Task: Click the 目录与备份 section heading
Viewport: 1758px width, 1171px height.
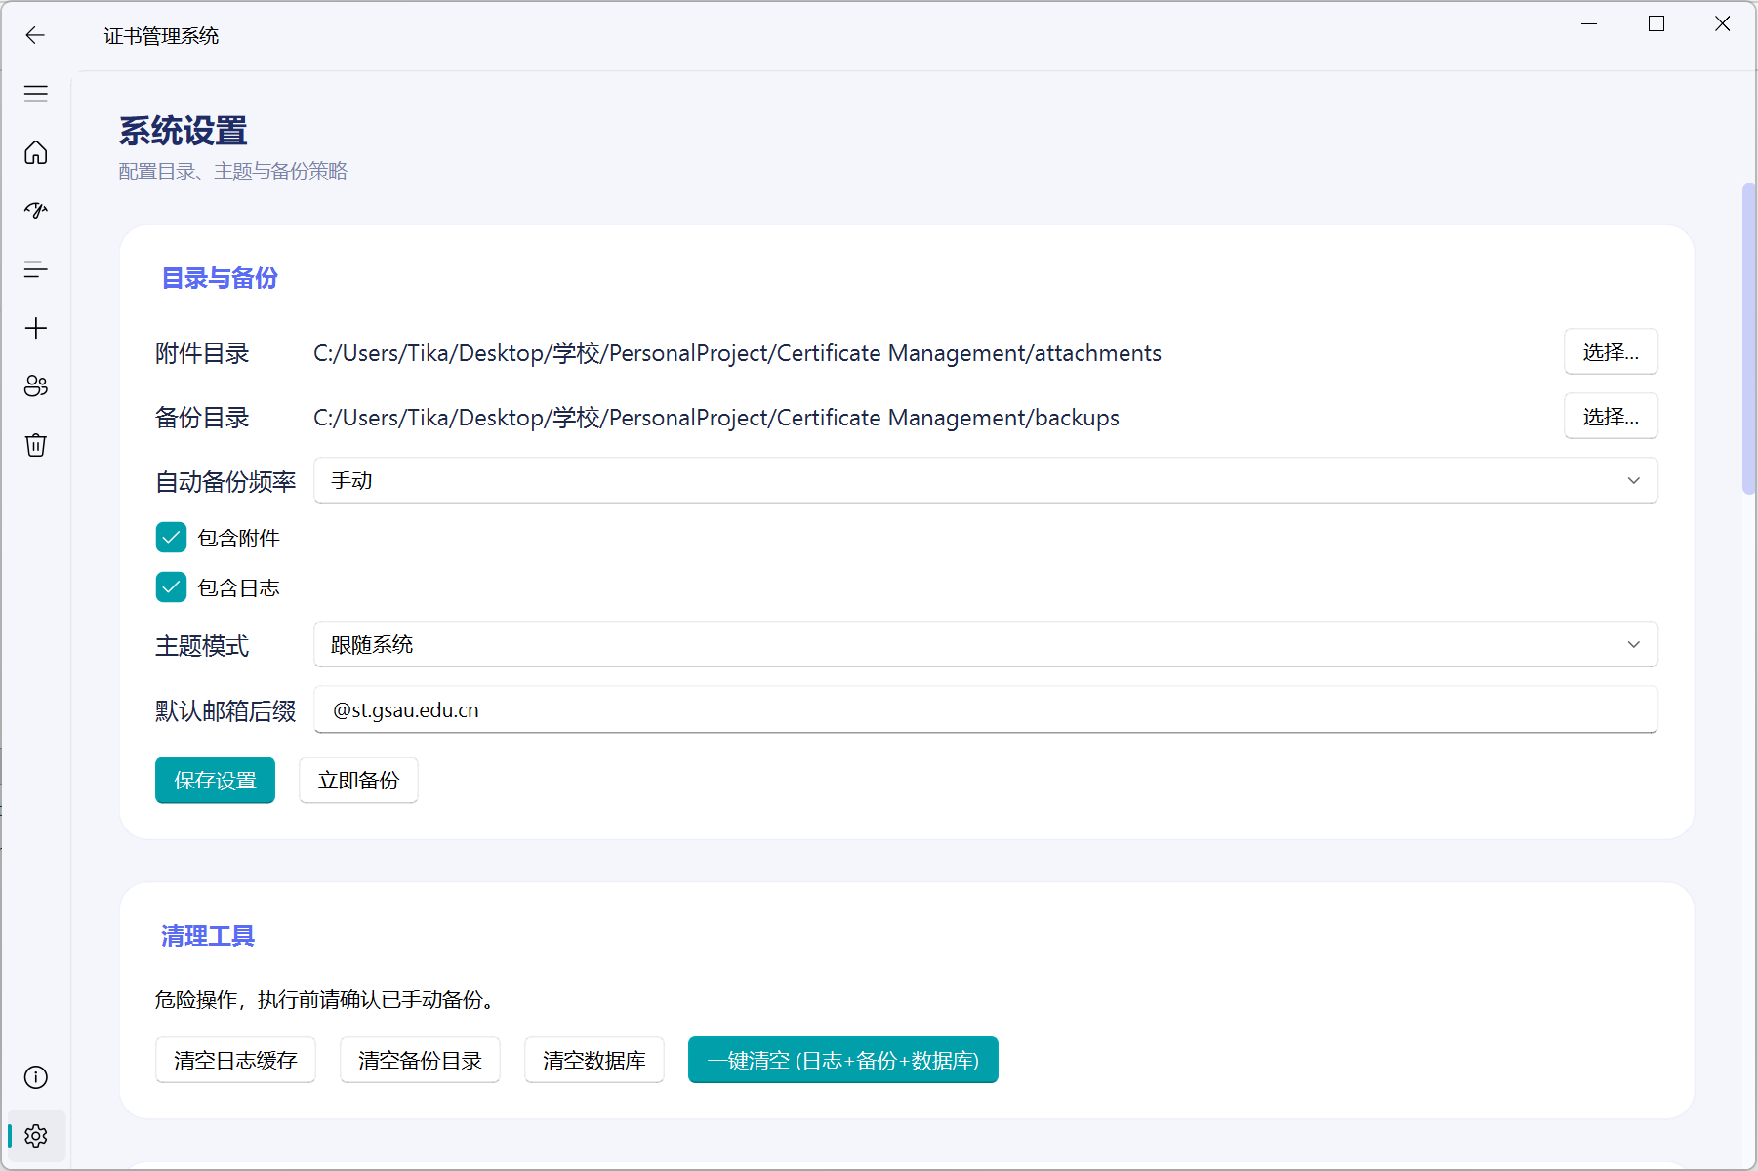Action: (x=220, y=278)
